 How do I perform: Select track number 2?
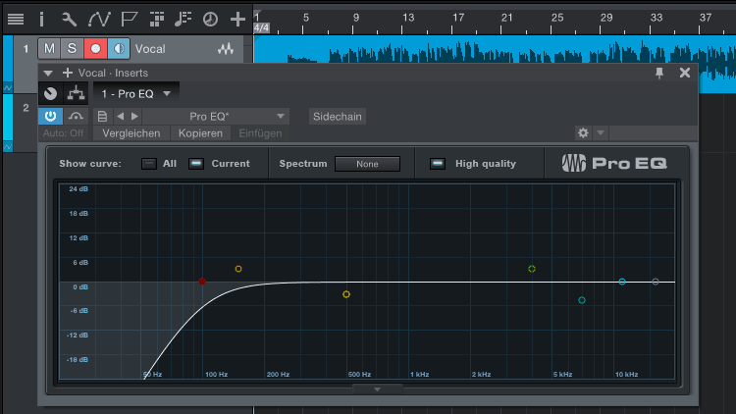26,108
